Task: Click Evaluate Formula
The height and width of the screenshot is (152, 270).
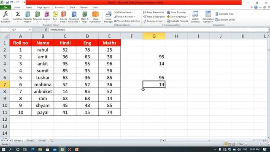Action: coord(177,21)
